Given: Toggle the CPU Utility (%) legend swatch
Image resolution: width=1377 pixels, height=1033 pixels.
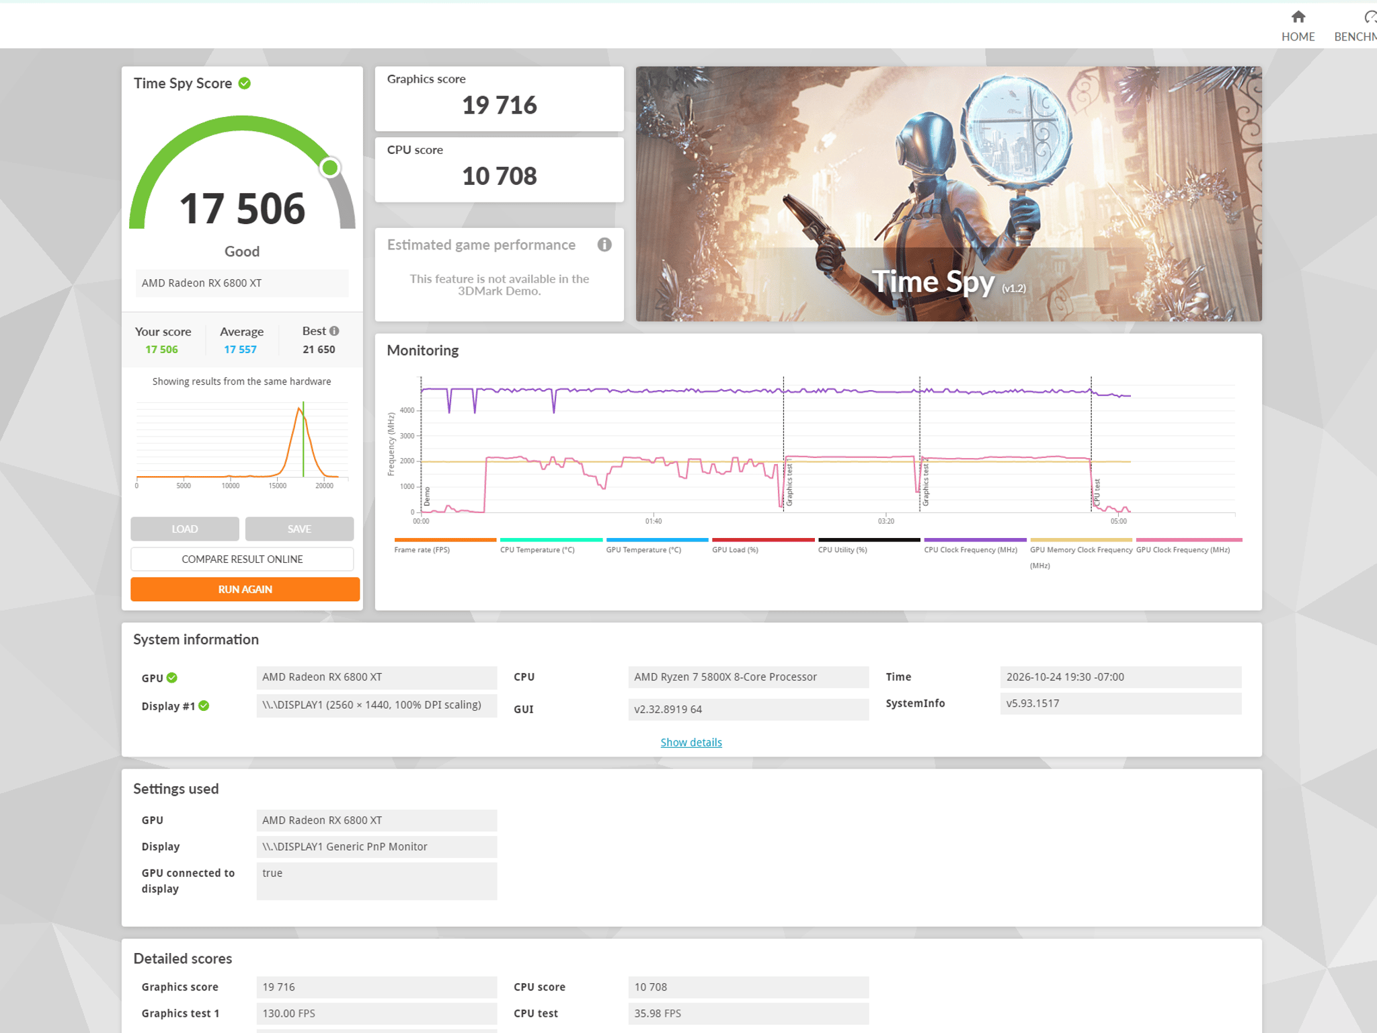Looking at the screenshot, I should pos(869,539).
